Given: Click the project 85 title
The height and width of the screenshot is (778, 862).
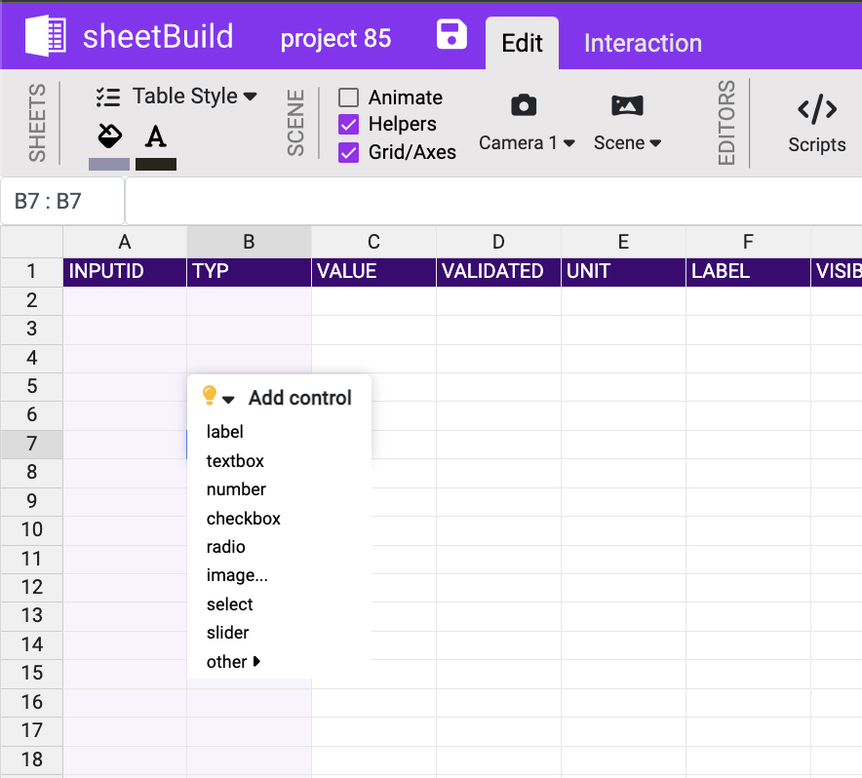Looking at the screenshot, I should (x=335, y=39).
